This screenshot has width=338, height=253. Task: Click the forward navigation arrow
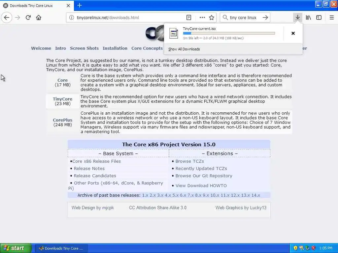[17, 17]
